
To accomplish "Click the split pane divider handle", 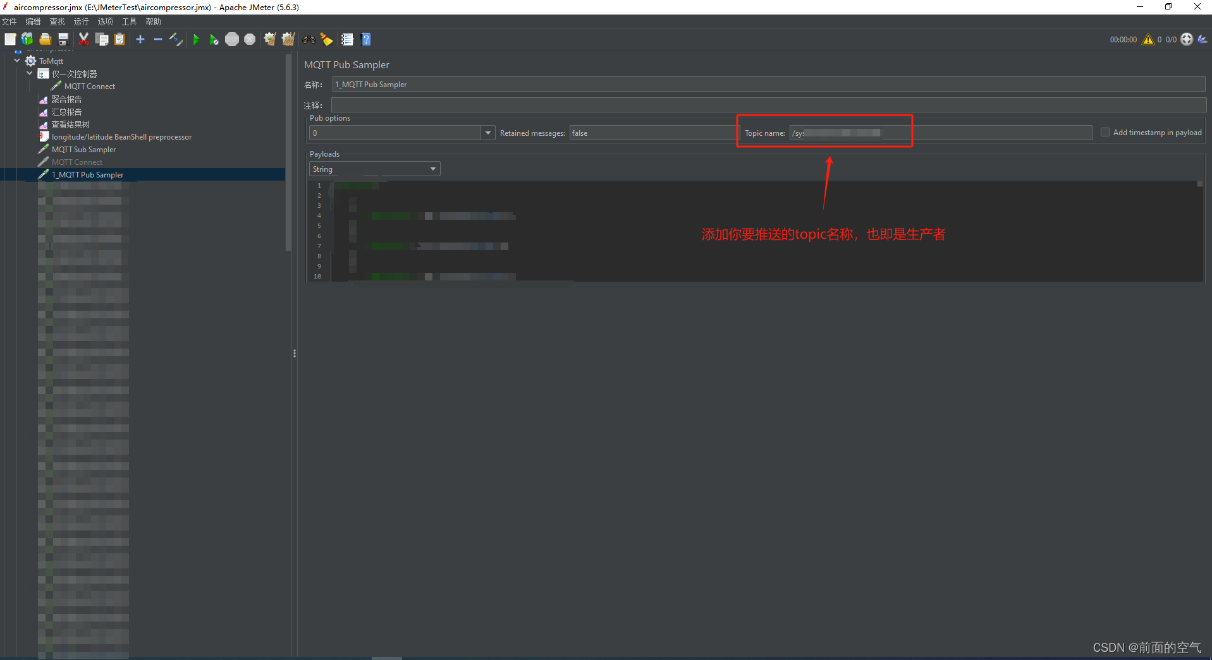I will coord(295,354).
